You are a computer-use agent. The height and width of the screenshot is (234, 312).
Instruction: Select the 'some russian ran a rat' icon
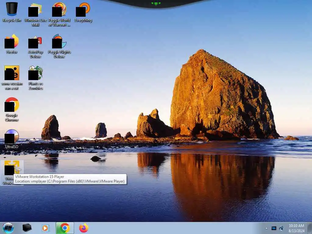pyautogui.click(x=12, y=78)
